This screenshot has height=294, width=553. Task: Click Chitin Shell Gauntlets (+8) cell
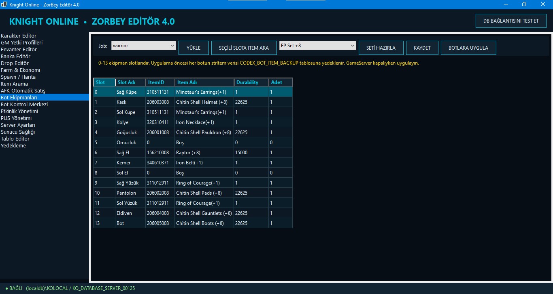pos(204,213)
